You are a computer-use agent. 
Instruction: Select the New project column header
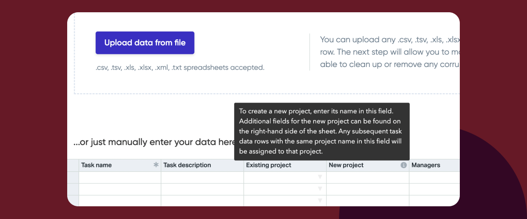[368, 165]
